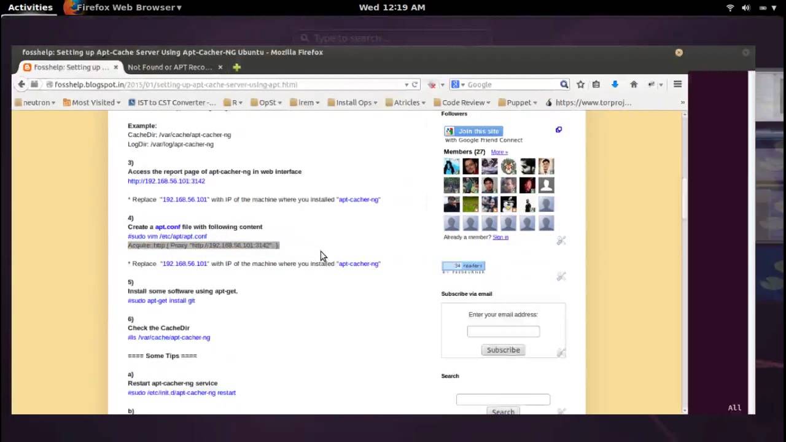The image size is (786, 442).
Task: Open the http://192.168.56.101:3142 link
Action: point(166,181)
